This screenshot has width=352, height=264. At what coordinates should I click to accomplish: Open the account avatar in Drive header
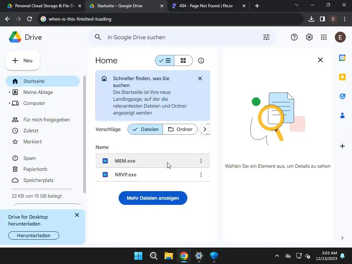(x=340, y=37)
